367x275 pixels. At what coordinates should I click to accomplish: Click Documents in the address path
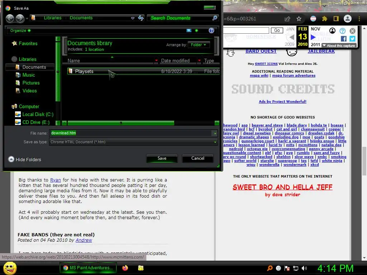click(81, 18)
